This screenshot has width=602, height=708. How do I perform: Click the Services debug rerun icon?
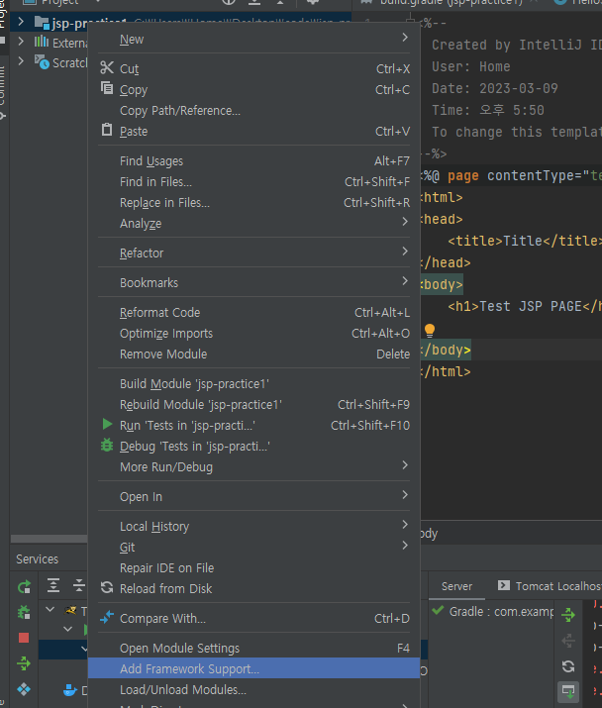click(24, 612)
